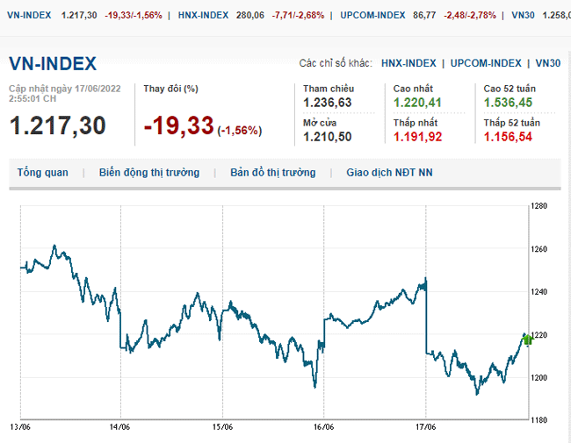Click the 15/06 date label on chart axis

click(222, 427)
